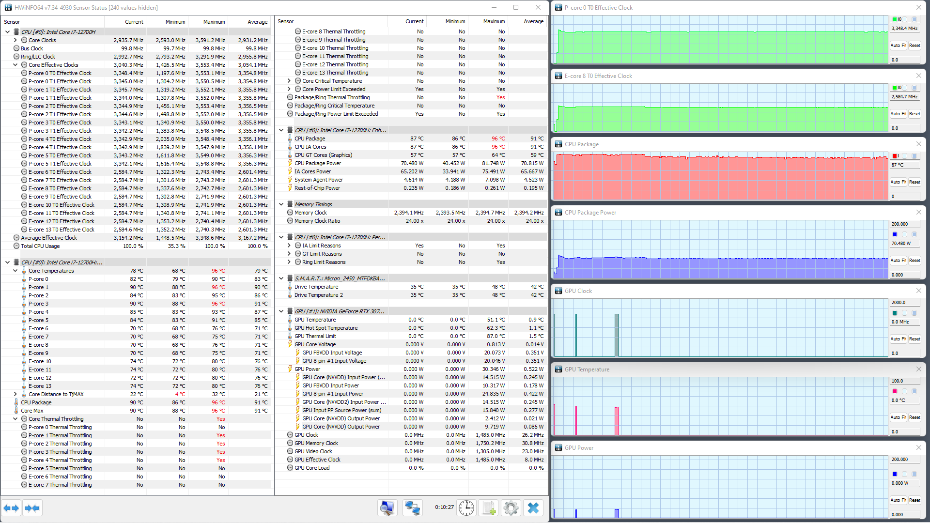The height and width of the screenshot is (523, 930).
Task: Click red color swatch on CPU Package graph
Action: coord(895,156)
